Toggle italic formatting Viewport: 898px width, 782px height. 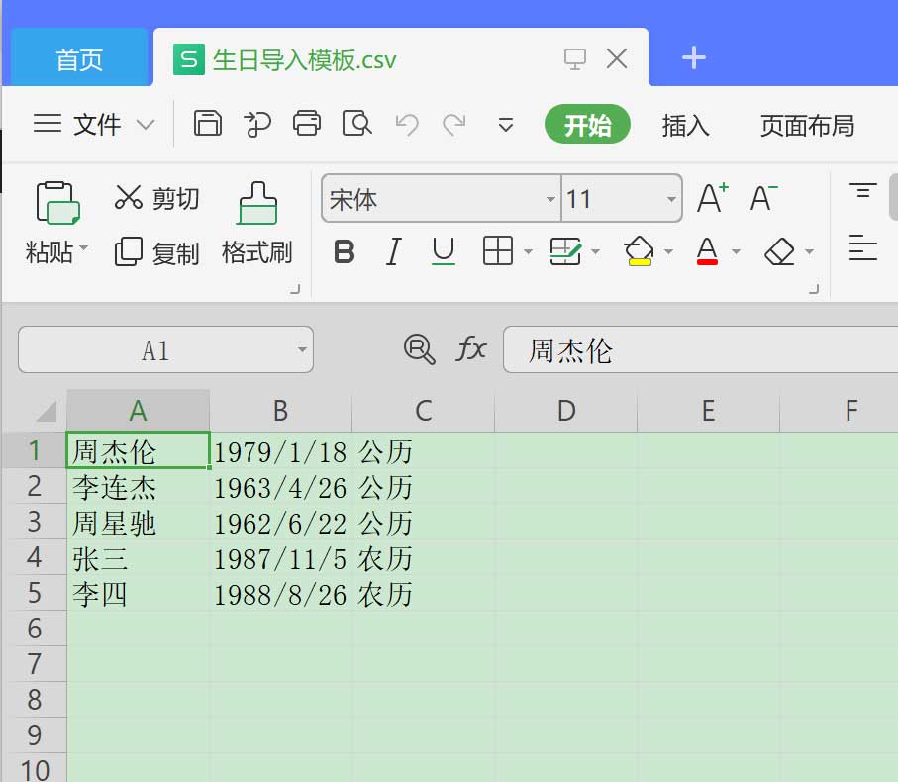coord(393,251)
